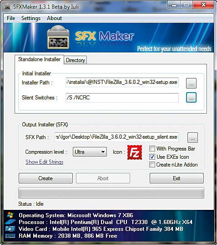
Task: Click the video card icon
Action: (x=10, y=229)
